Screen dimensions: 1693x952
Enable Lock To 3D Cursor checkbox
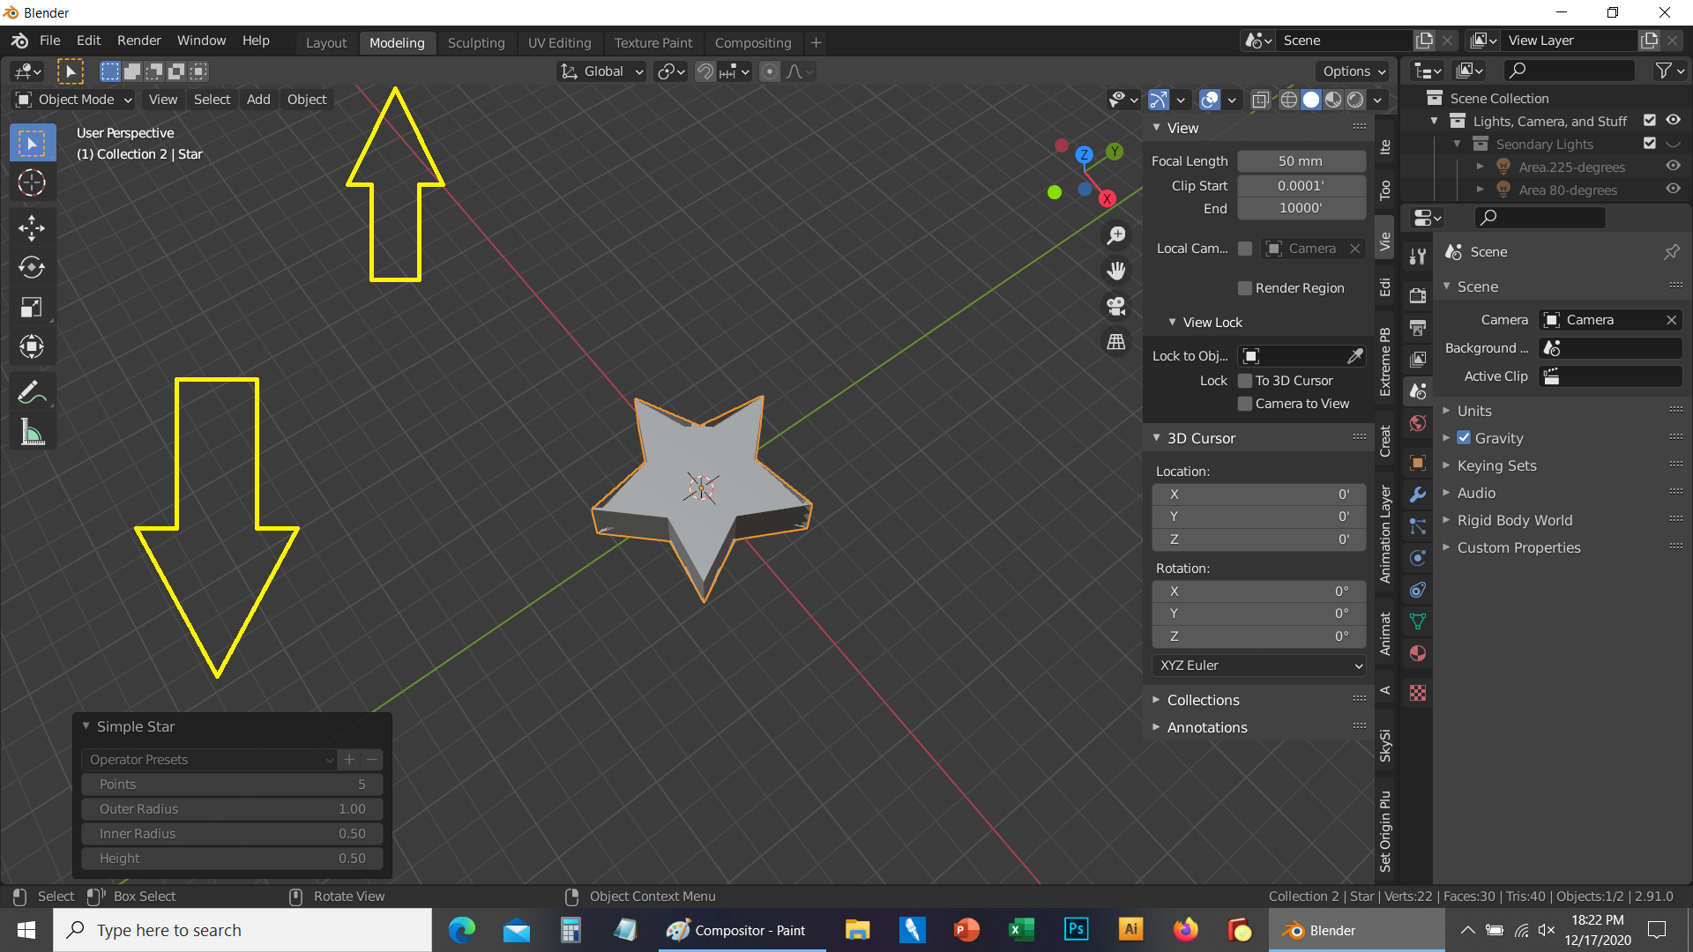point(1245,381)
